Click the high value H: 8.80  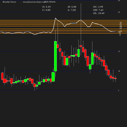click(x=72, y=7)
